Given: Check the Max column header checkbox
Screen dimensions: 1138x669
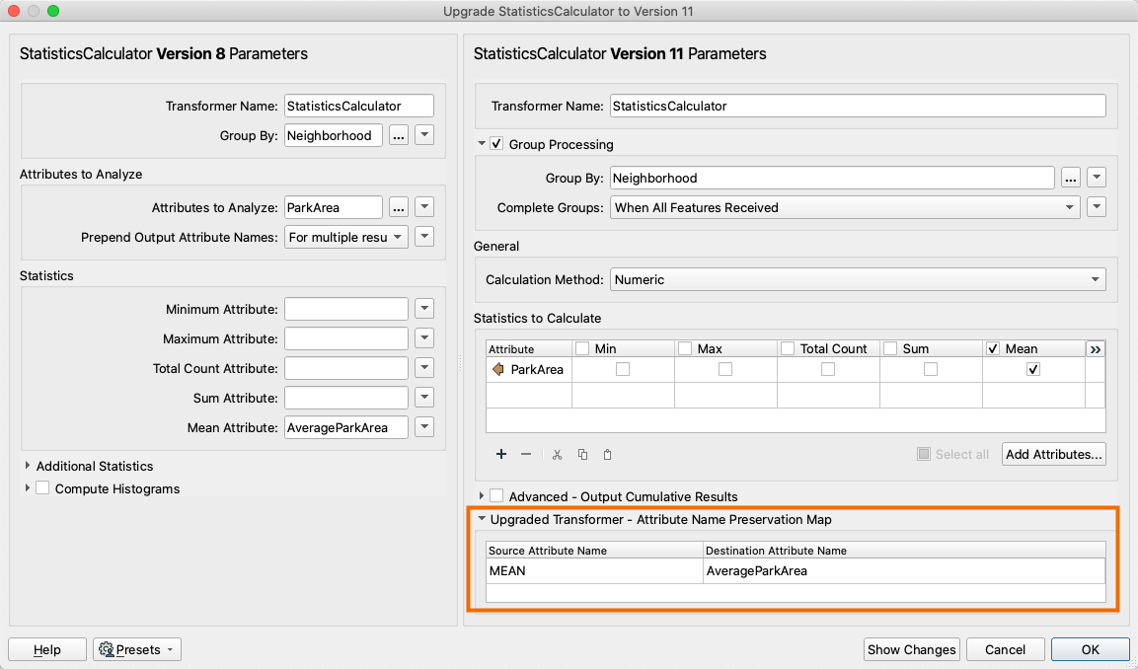Looking at the screenshot, I should point(684,349).
